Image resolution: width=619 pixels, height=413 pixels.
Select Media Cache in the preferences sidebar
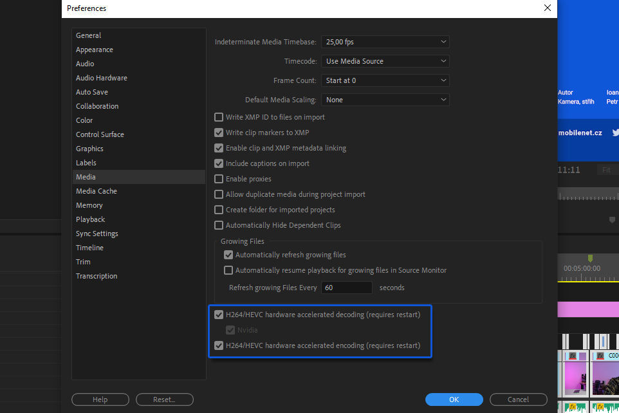pos(97,190)
